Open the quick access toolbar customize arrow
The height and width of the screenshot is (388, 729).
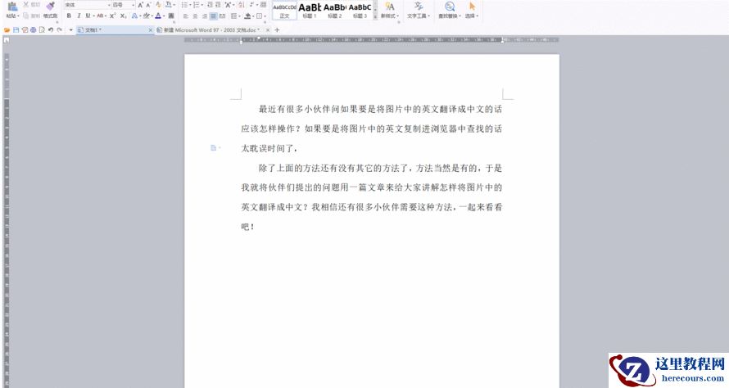(x=70, y=29)
